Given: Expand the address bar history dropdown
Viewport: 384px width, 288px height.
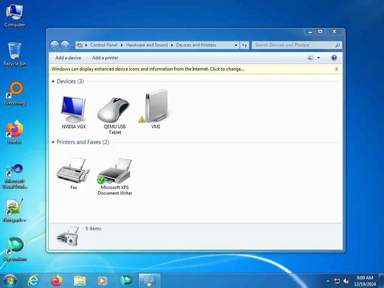Looking at the screenshot, I should point(236,45).
